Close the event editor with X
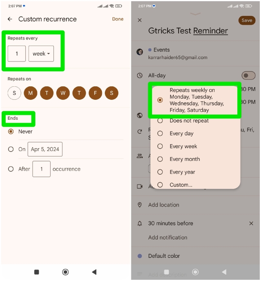Viewport: 261px width, 281px height. 140,20
